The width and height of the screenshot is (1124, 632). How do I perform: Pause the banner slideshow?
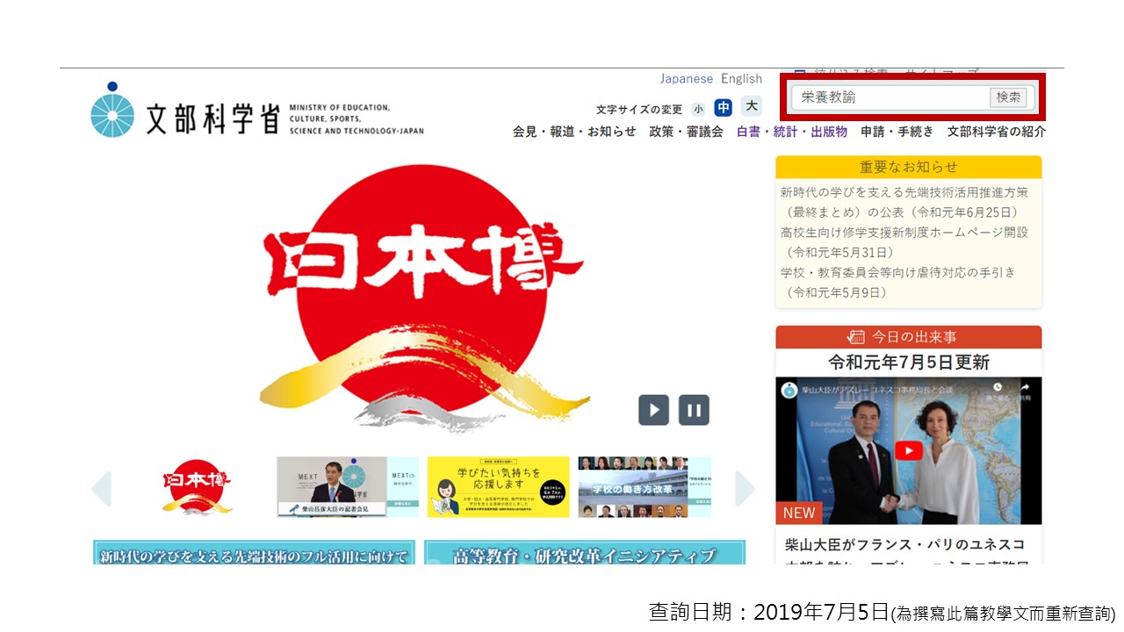[x=694, y=410]
